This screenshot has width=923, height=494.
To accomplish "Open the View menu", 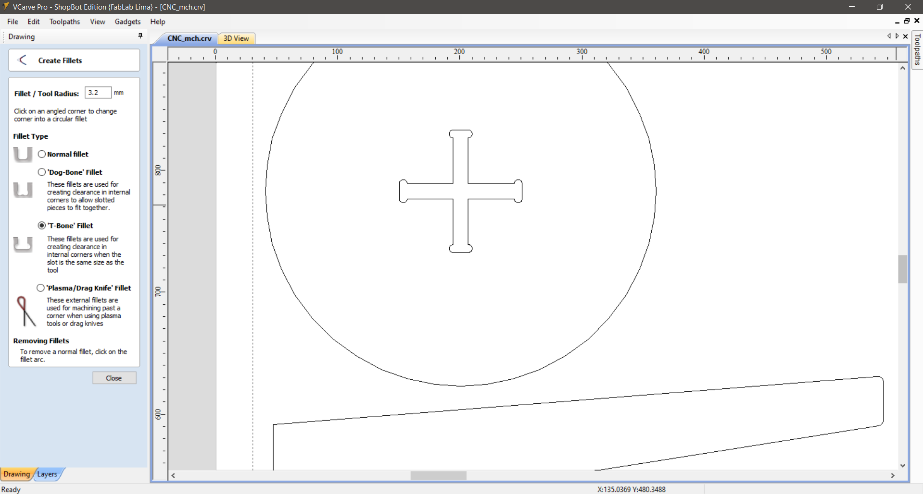I will pyautogui.click(x=97, y=22).
